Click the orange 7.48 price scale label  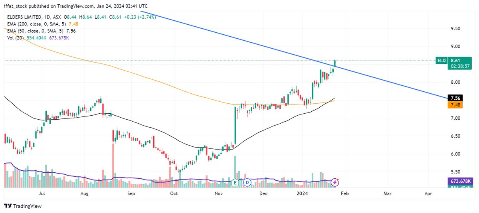click(x=455, y=105)
